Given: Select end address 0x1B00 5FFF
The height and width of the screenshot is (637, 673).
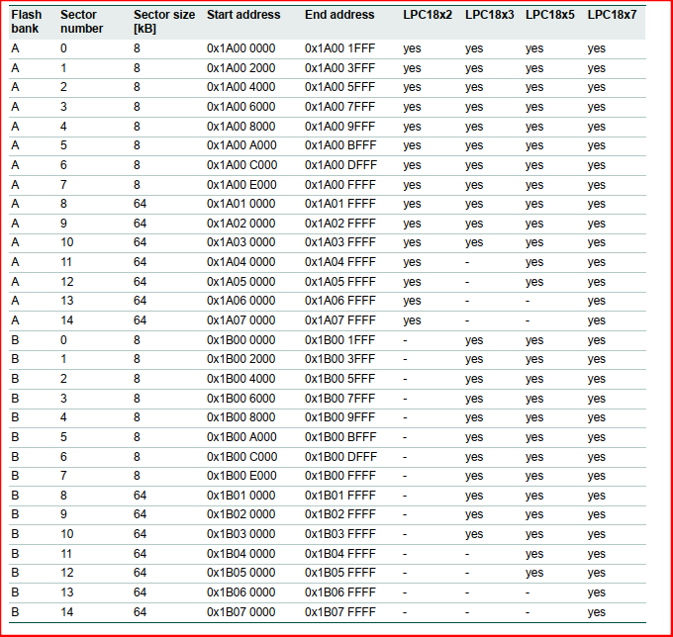Looking at the screenshot, I should [x=339, y=379].
